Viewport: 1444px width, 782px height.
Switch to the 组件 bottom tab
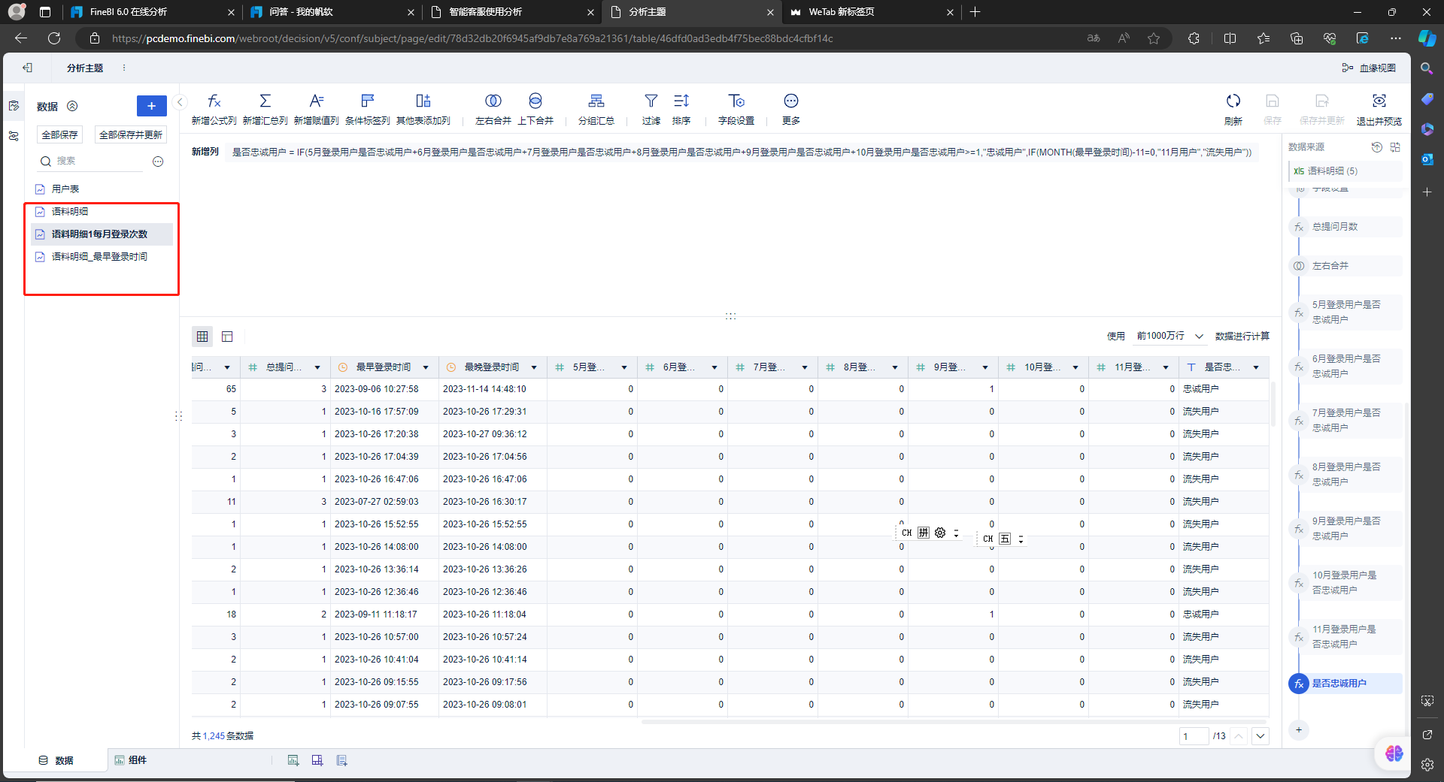click(x=131, y=760)
